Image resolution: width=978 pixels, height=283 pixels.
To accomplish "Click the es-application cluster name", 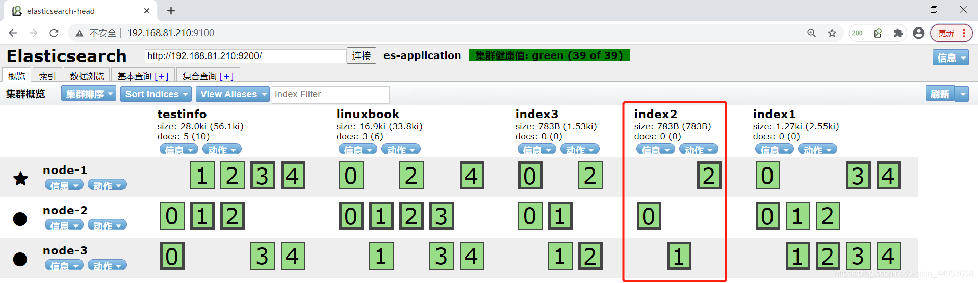I will [422, 55].
